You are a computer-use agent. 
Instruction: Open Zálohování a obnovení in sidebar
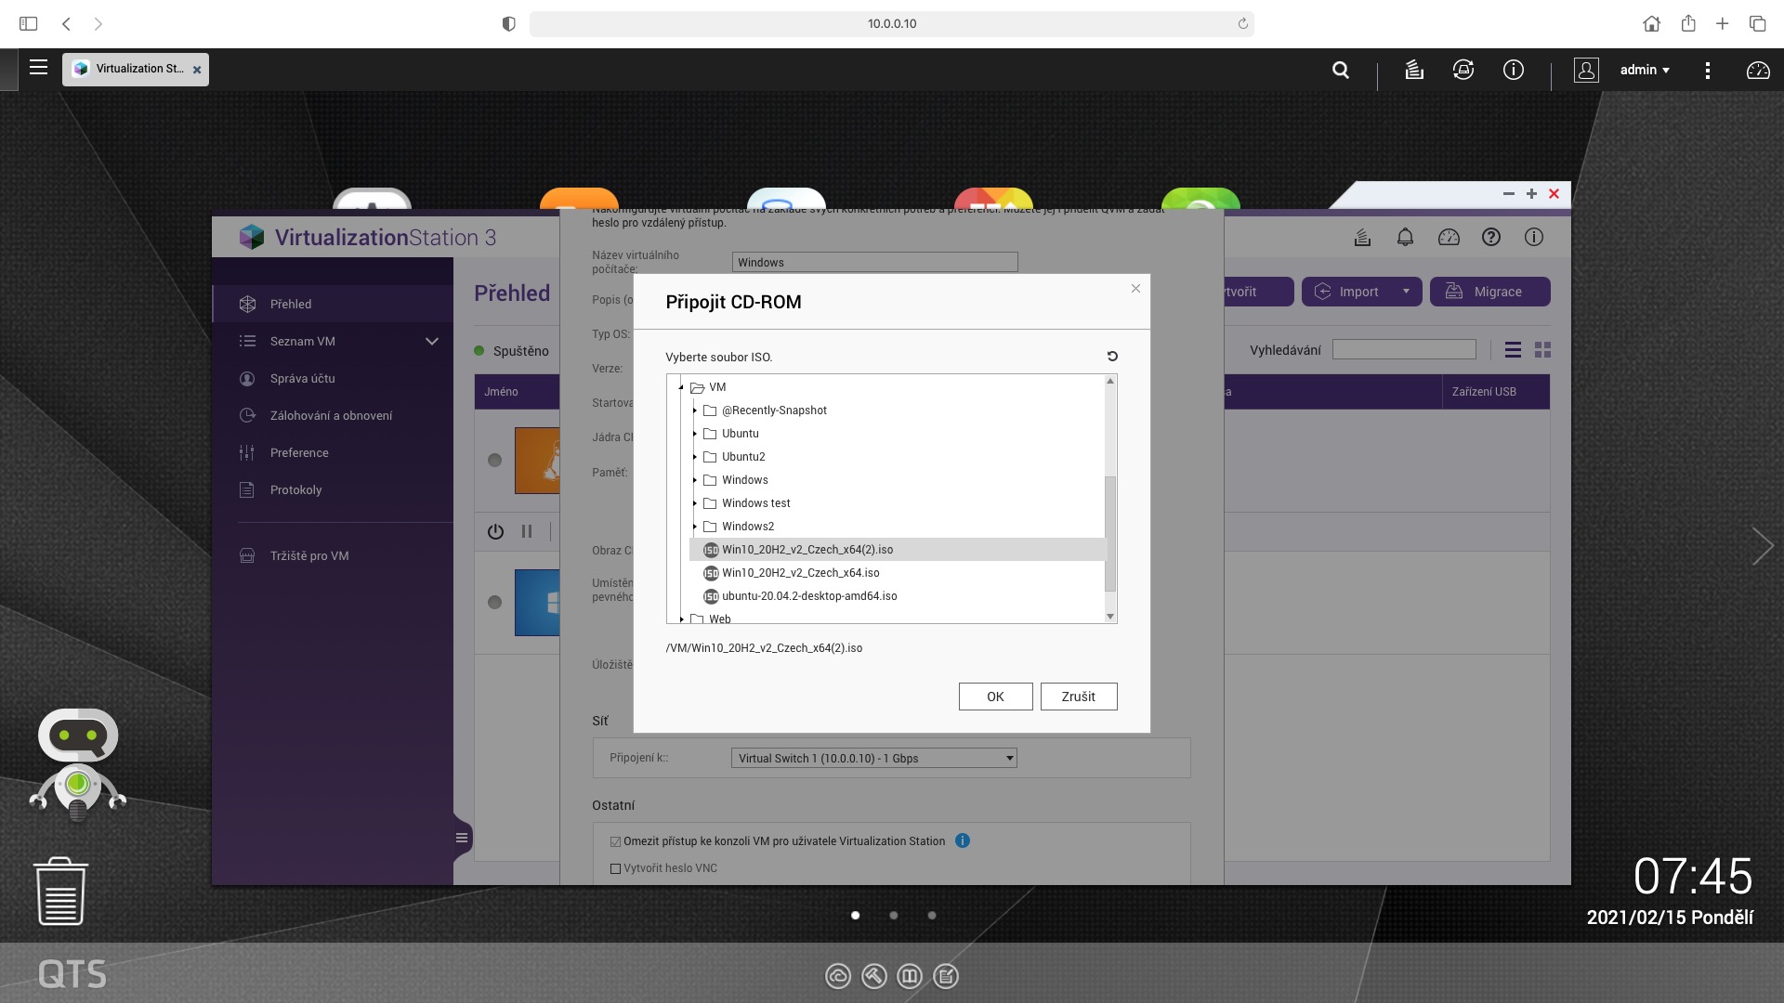[331, 415]
